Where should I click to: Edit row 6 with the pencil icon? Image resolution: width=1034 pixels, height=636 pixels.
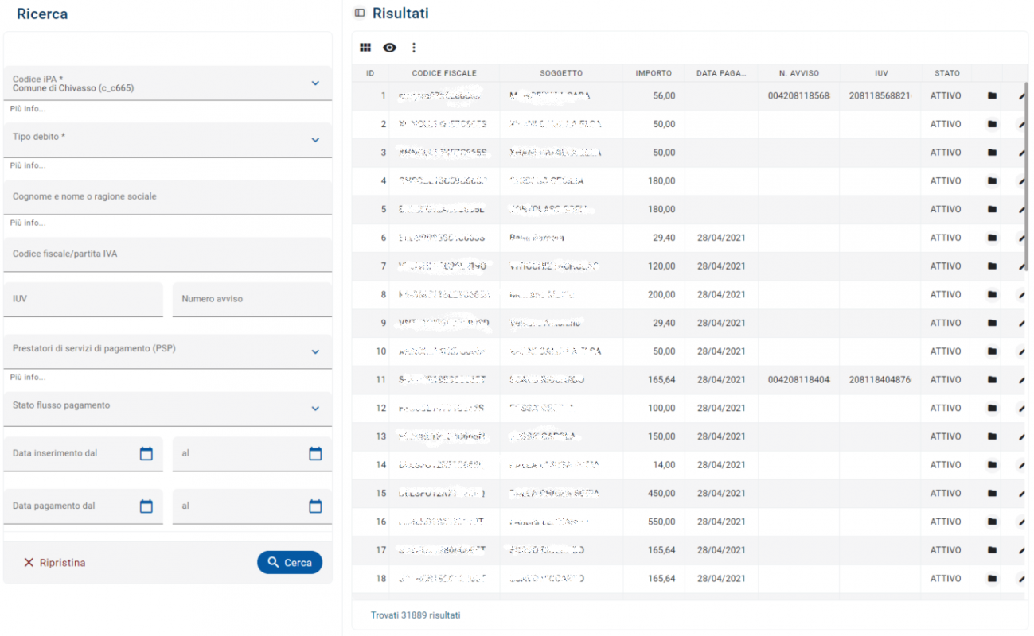1022,238
